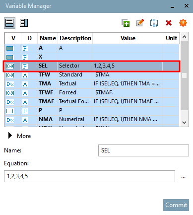The height and width of the screenshot is (215, 193).
Task: Click the [0-9] type icon in TFWF row
Action: tap(10, 93)
